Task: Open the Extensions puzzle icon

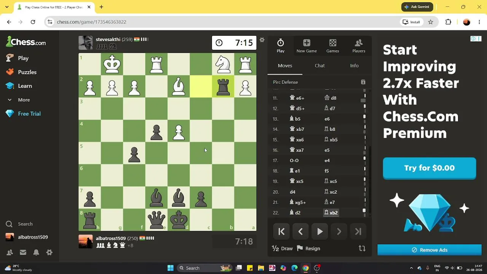Action: tap(448, 22)
